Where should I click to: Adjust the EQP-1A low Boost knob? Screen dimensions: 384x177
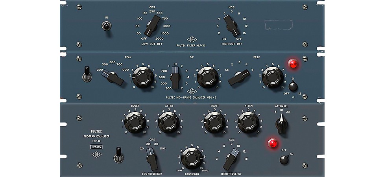(135, 122)
